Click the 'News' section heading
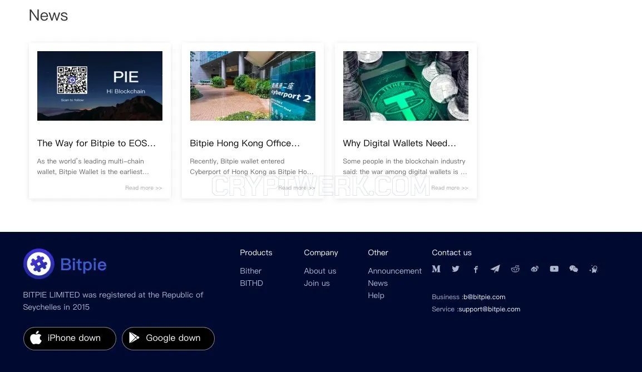The height and width of the screenshot is (372, 642). tap(48, 16)
